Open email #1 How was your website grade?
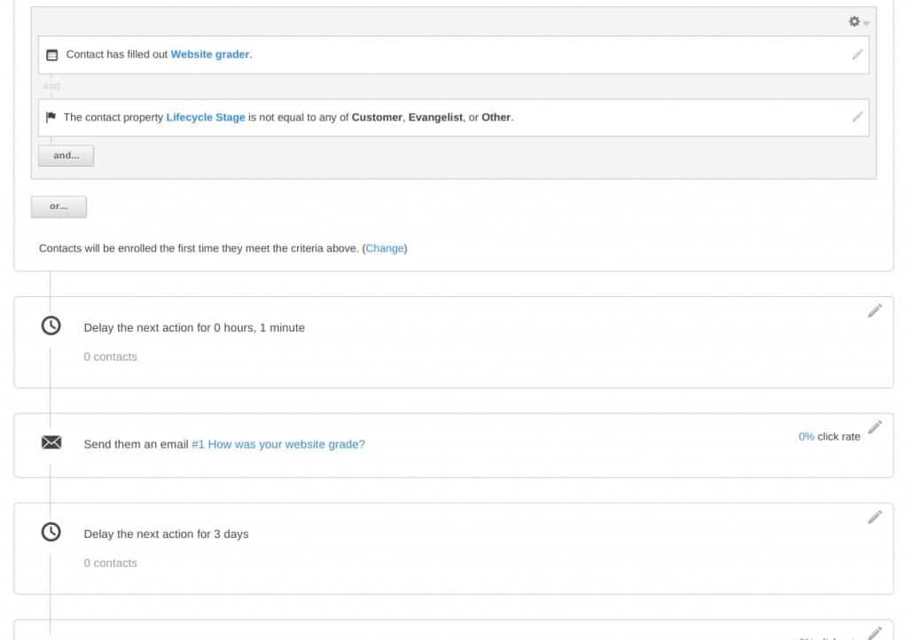This screenshot has width=908, height=640. pyautogui.click(x=278, y=444)
